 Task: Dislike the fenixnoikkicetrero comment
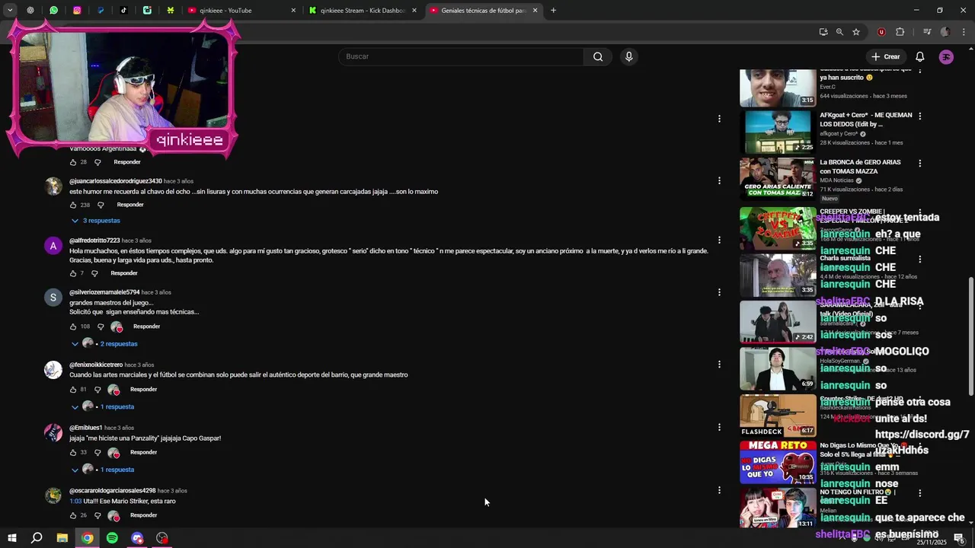coord(97,390)
